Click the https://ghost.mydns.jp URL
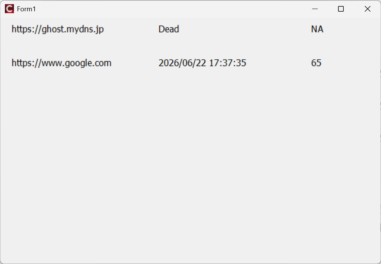Screen dimensions: 381x264 pyautogui.click(x=58, y=29)
